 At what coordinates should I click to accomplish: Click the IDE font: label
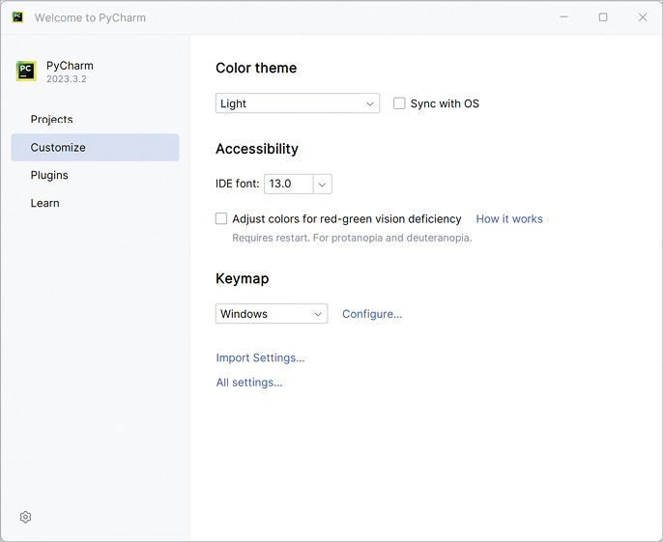(x=237, y=184)
